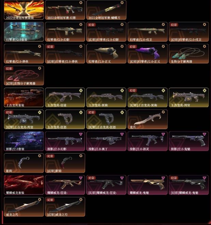Select the 掠影//2.0-骇灵 weapon card

(x=147, y=141)
